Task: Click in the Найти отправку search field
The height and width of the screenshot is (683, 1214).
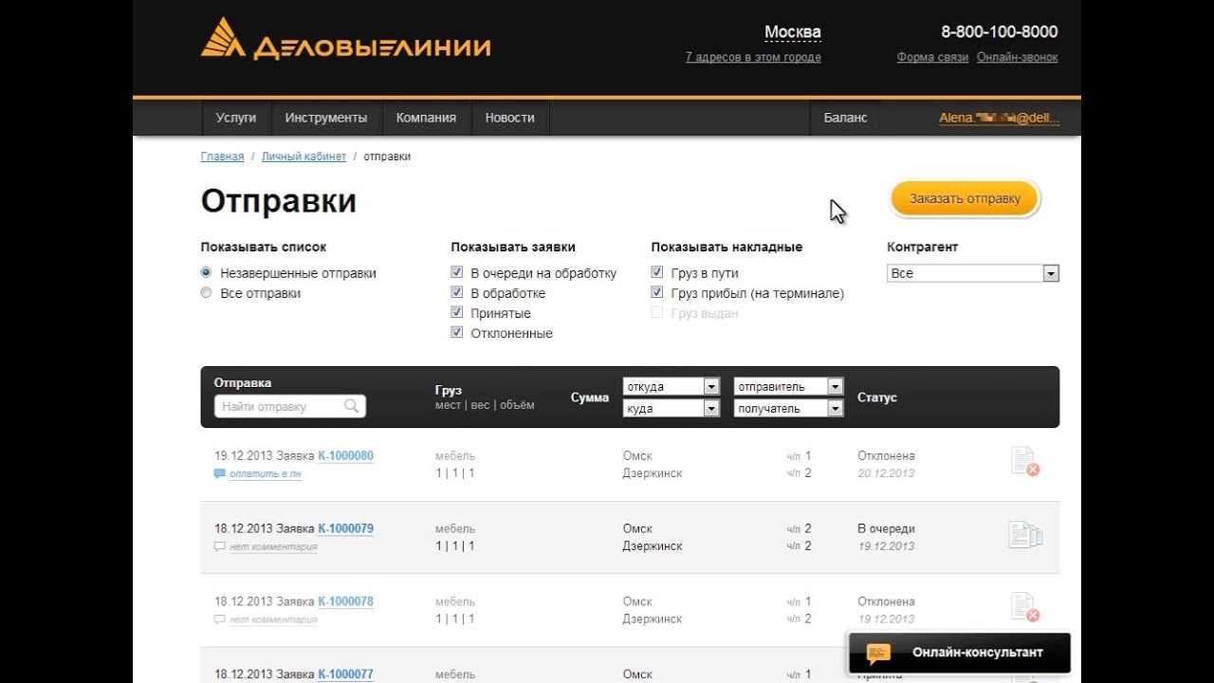Action: pos(290,406)
